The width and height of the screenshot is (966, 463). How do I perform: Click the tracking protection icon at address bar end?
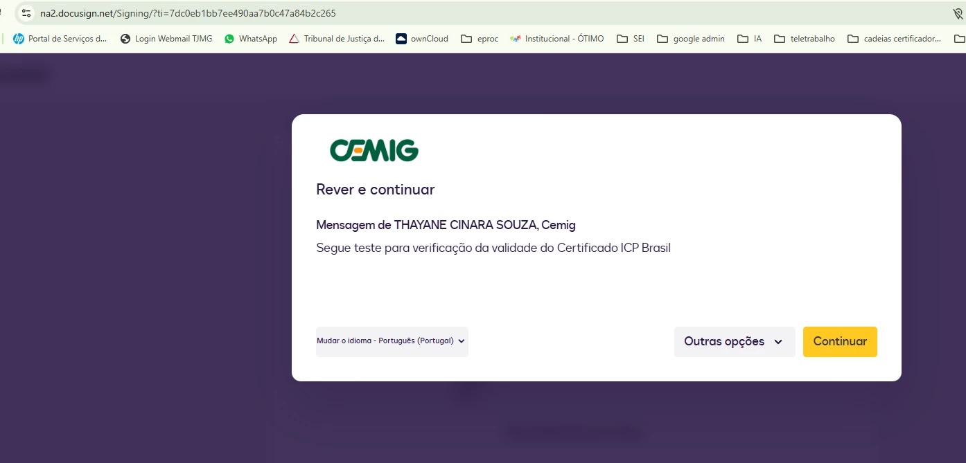tap(958, 13)
